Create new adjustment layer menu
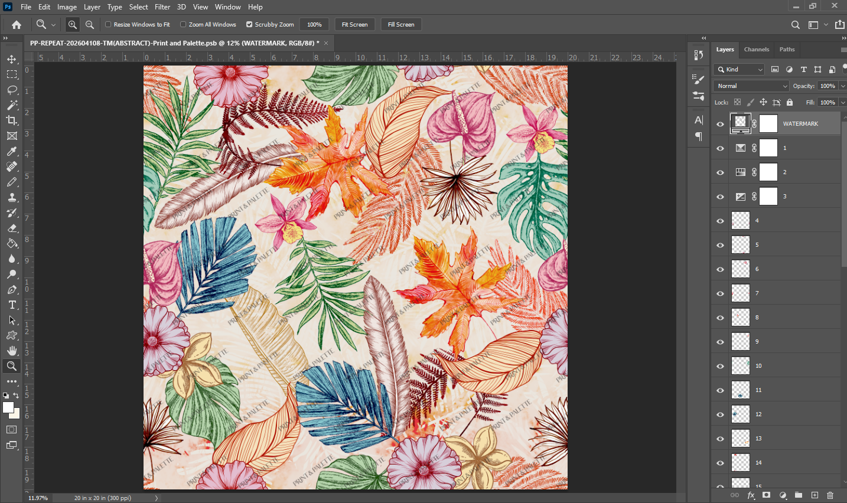The height and width of the screenshot is (503, 847). 783,495
